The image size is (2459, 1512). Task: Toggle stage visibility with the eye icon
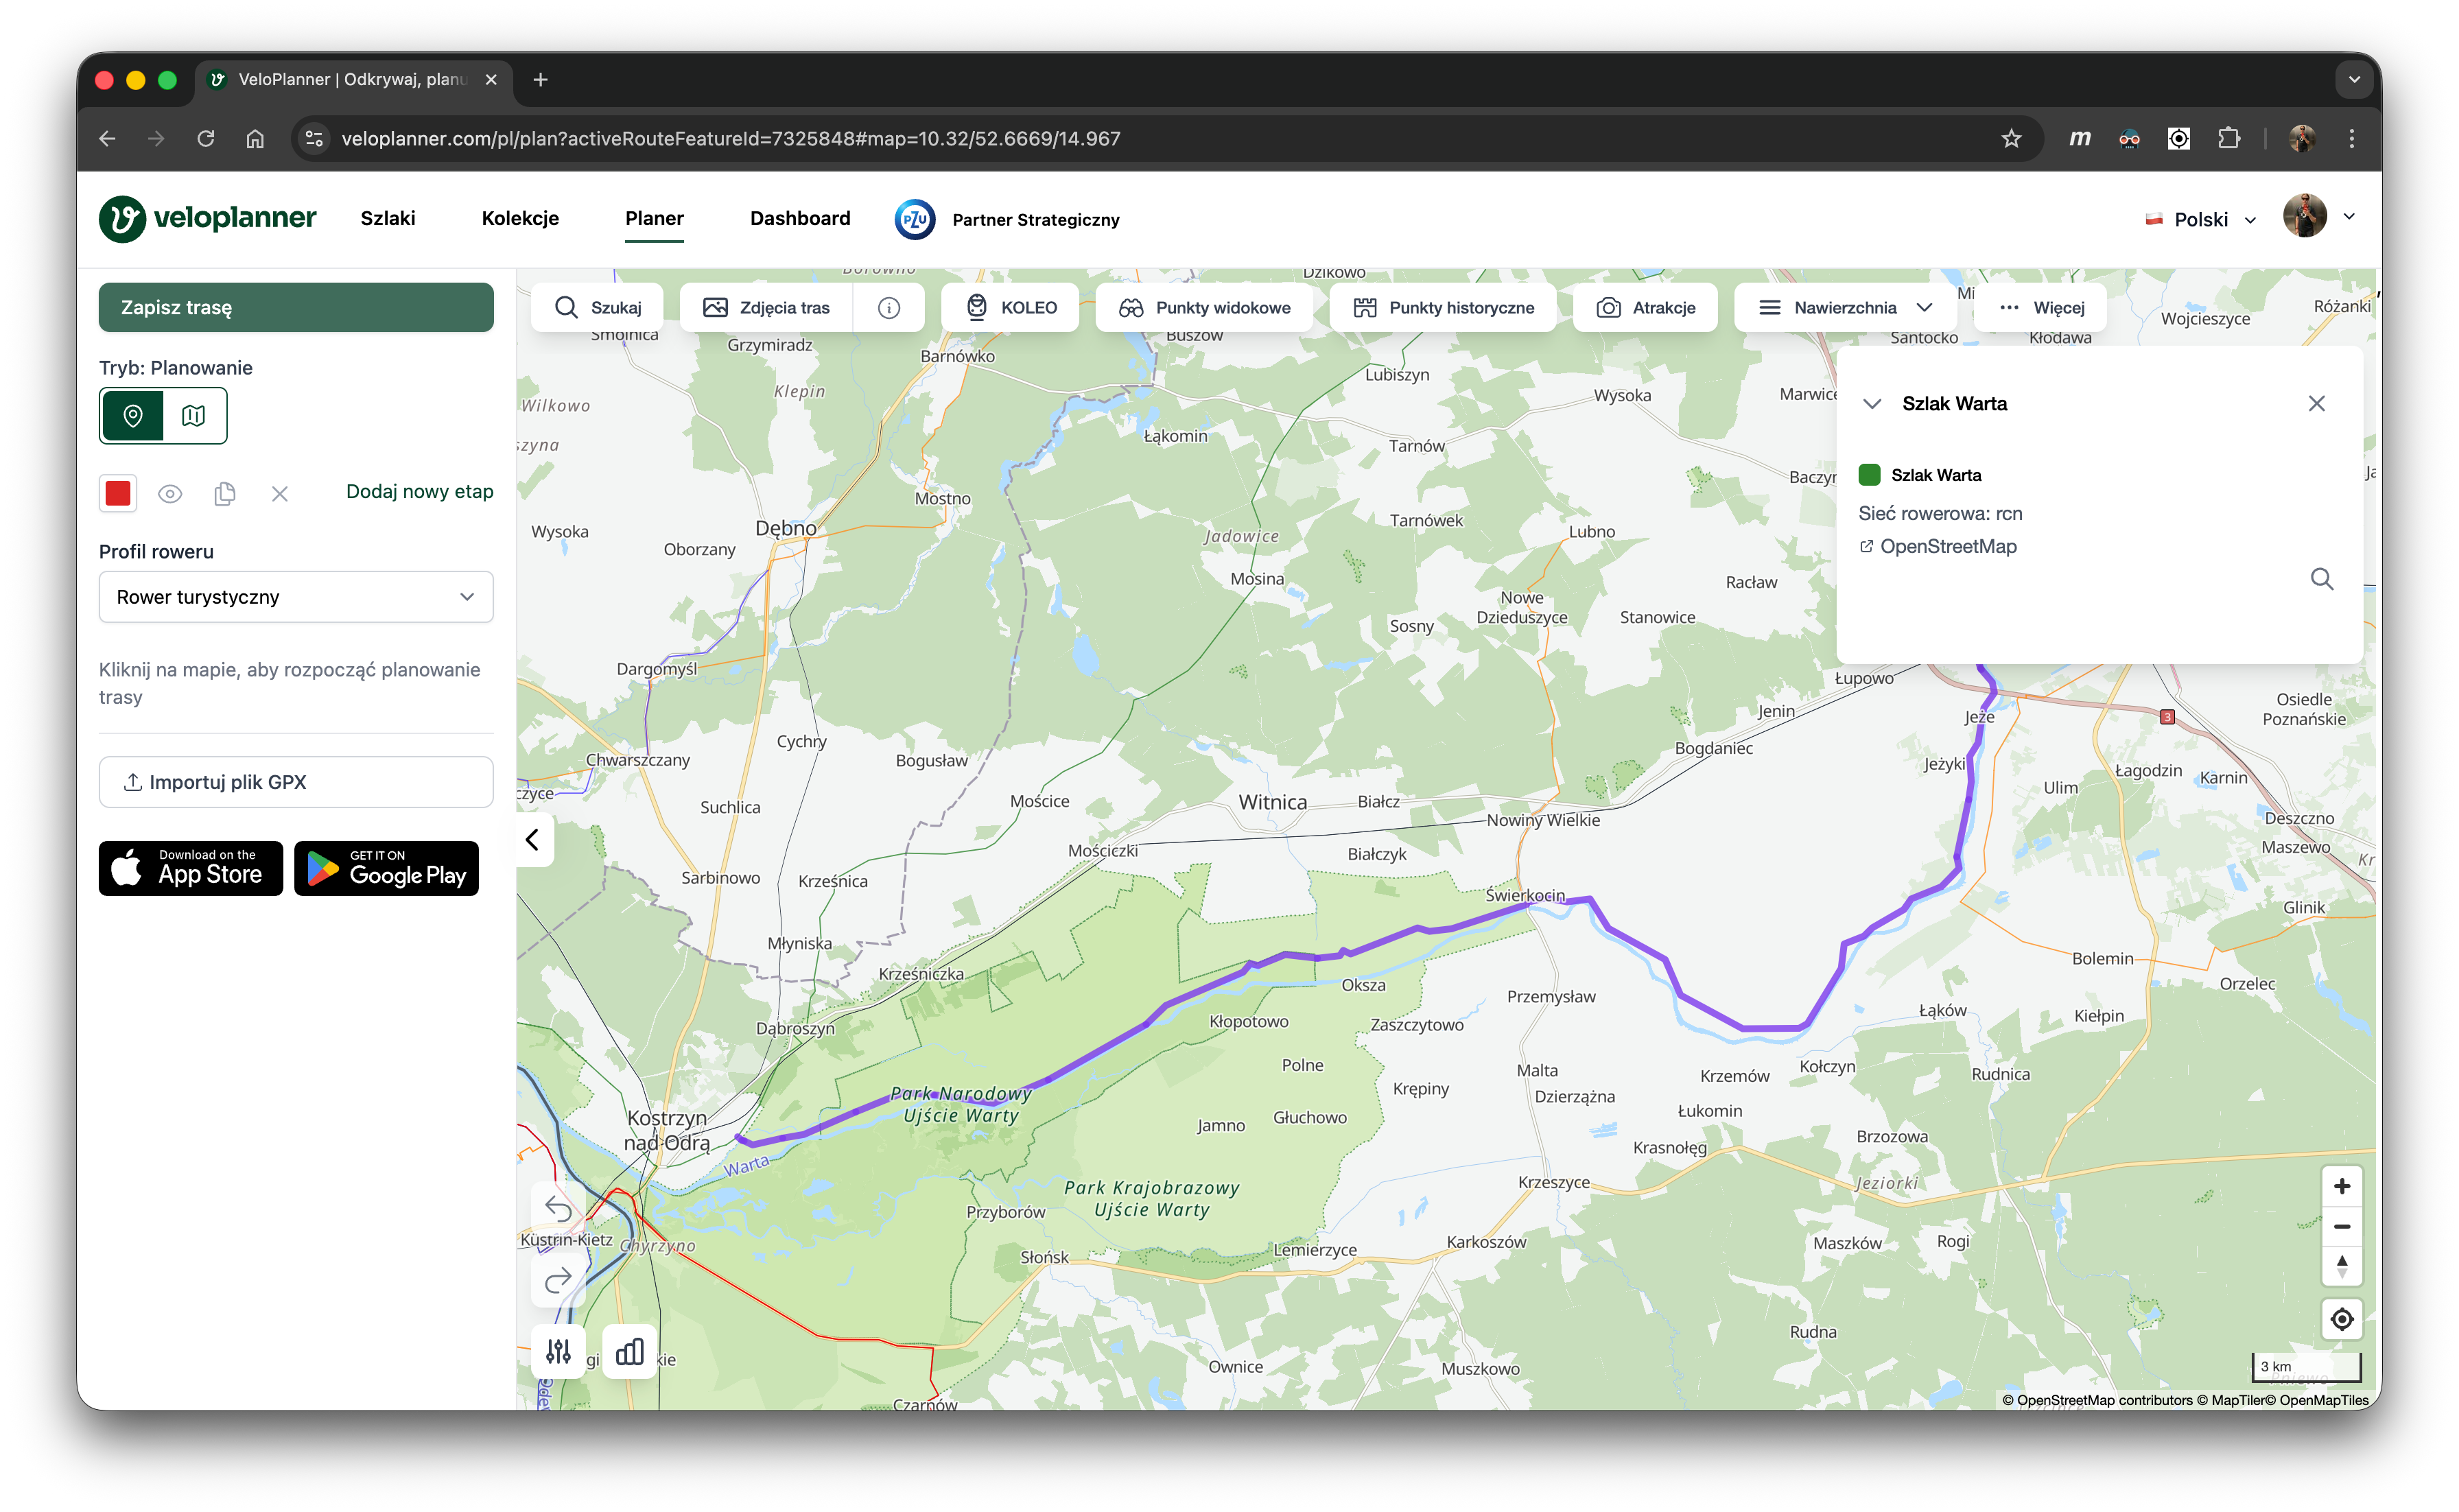coord(170,493)
